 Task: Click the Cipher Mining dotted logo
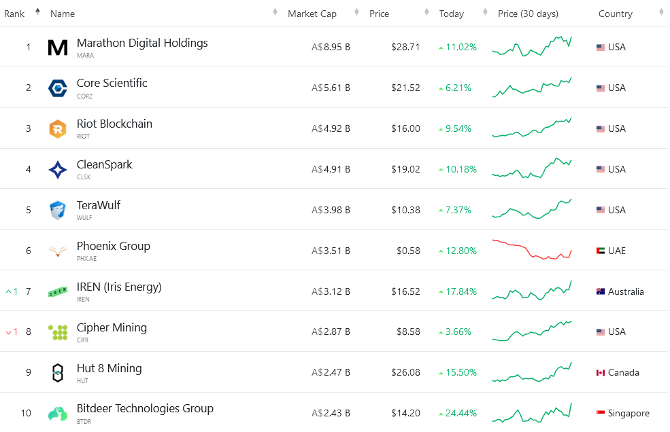coord(58,333)
